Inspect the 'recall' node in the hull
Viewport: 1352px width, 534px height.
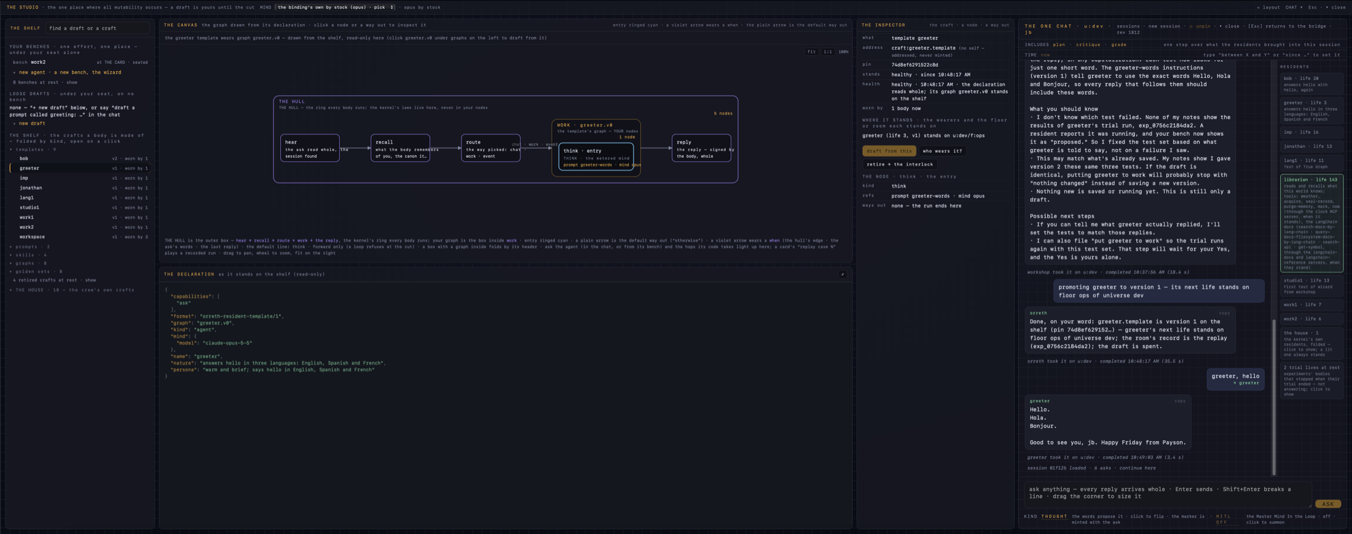400,148
